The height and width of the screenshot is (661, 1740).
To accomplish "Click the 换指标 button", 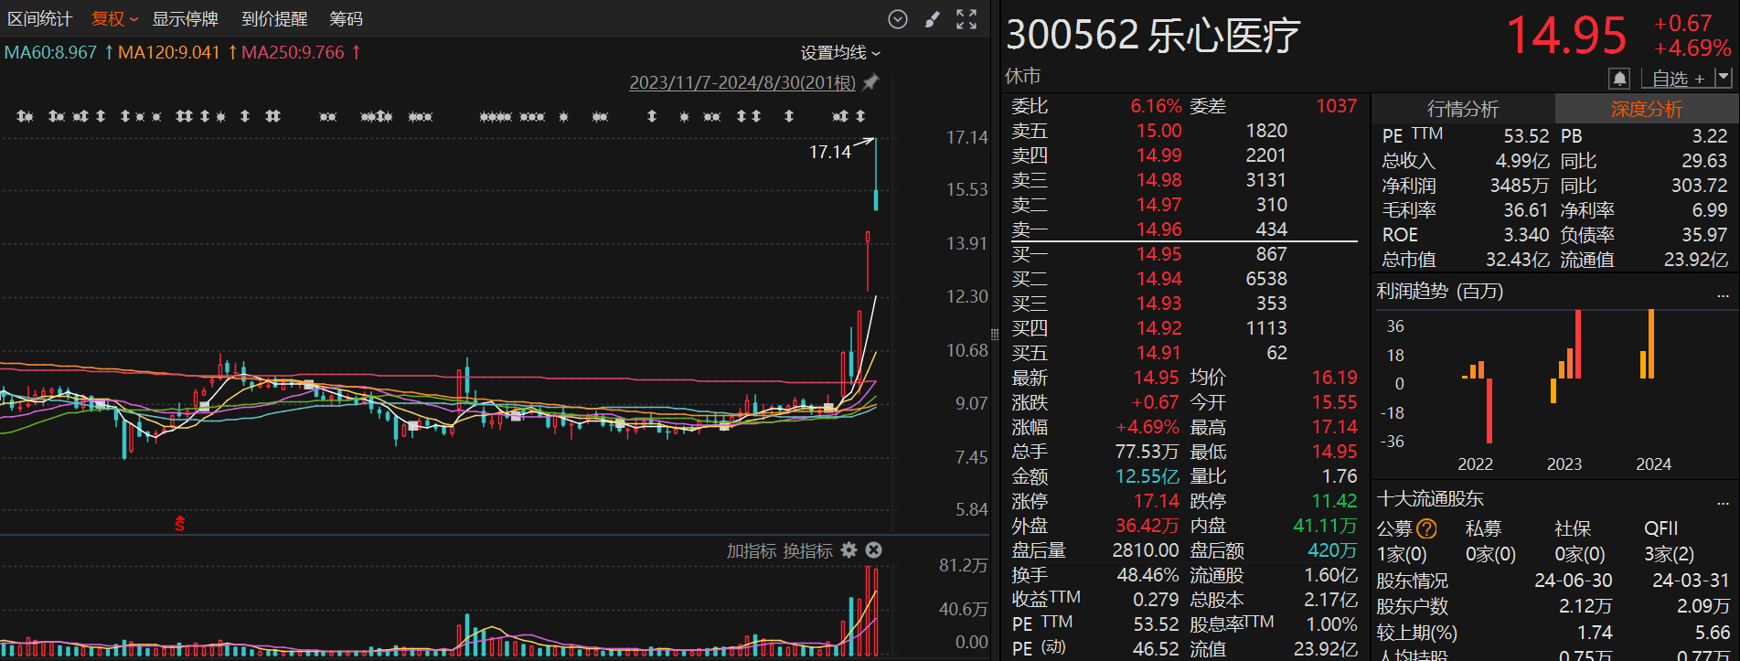I will (x=808, y=551).
